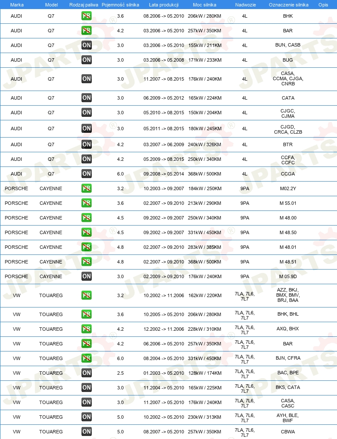This screenshot has height=439, width=337.
Task: Click the petrol icon in the Cayenne M02.2Y row
Action: (87, 188)
